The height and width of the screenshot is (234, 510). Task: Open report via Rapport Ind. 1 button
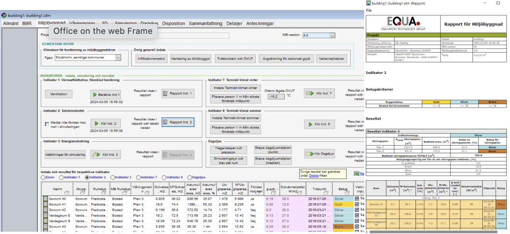pos(178,94)
